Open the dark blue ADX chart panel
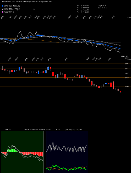The height and width of the screenshot is (173, 131). 67,152
